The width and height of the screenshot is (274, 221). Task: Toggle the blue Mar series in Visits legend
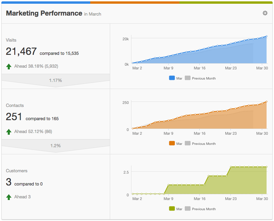(x=172, y=78)
